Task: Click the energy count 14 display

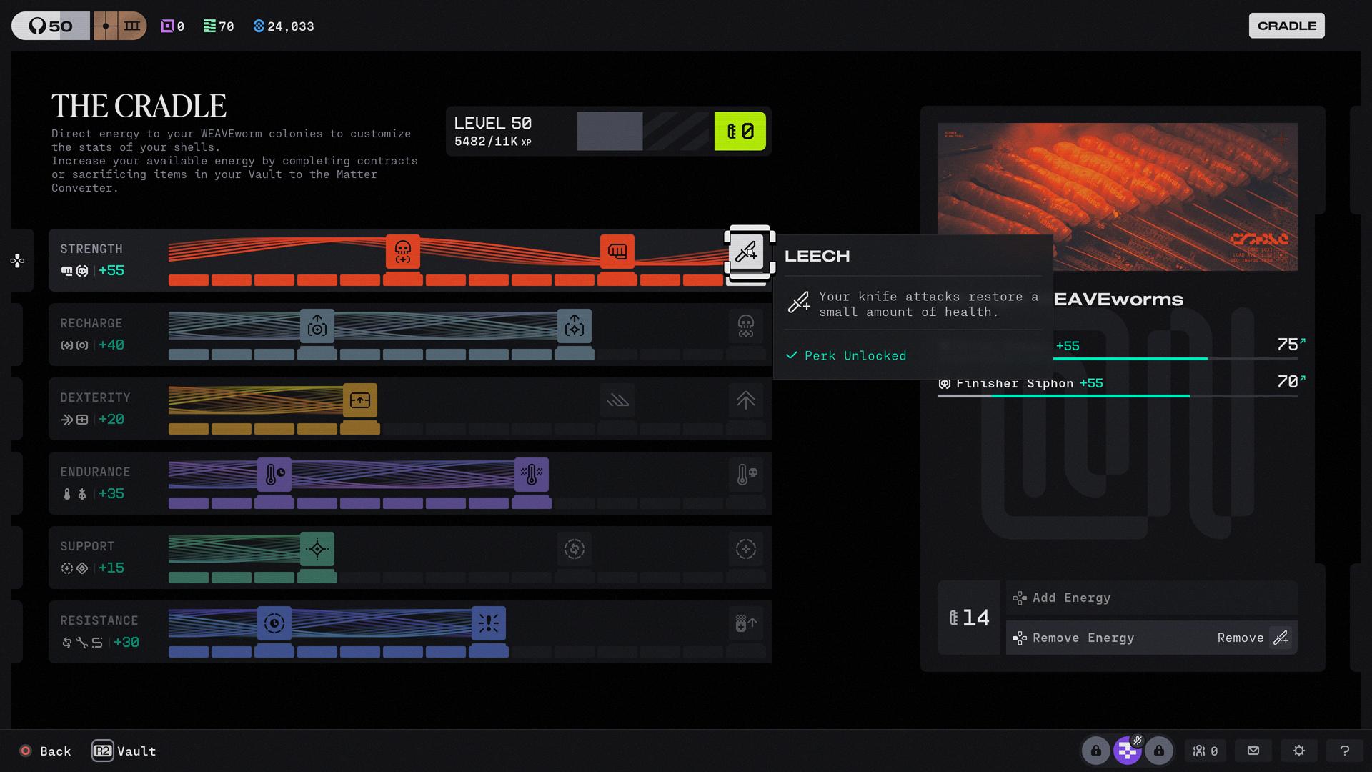Action: pos(969,618)
